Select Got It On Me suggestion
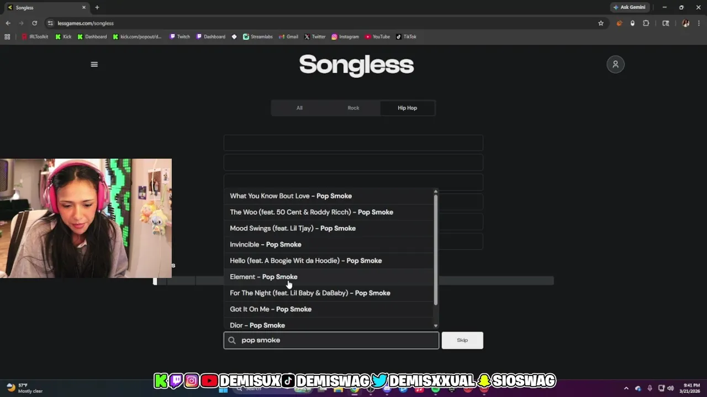 coord(329,309)
